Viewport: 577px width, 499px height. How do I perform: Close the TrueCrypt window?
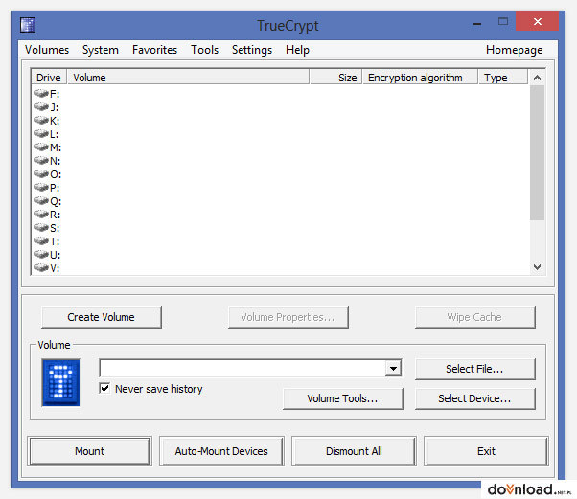[538, 22]
